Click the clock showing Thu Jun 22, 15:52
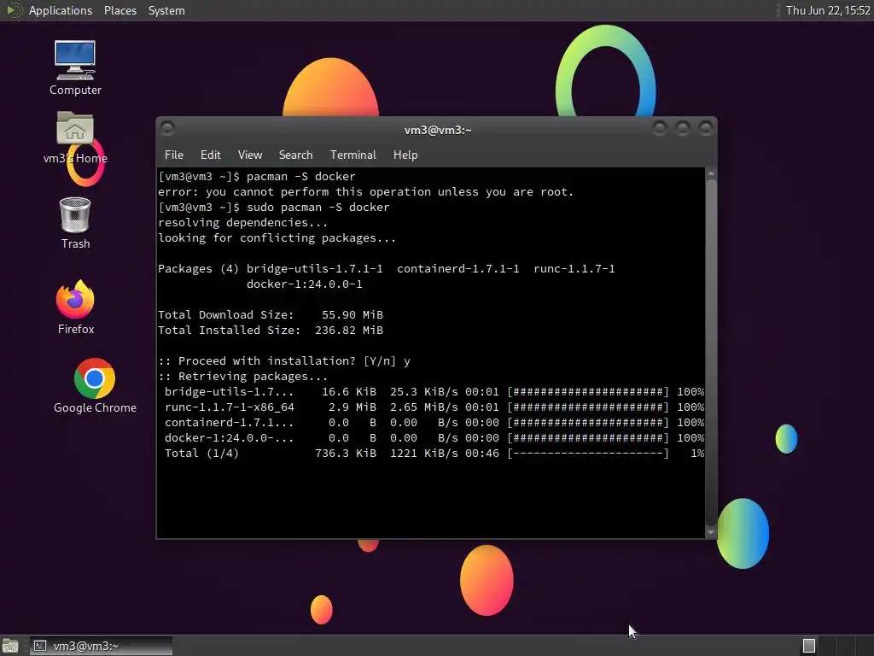The height and width of the screenshot is (656, 874). tap(828, 10)
